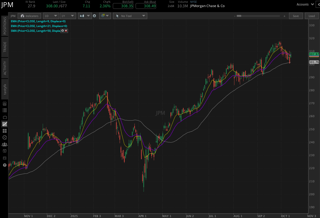This screenshot has height=218, width=320.
Task: Open chart settings gear icon
Action: click(x=94, y=16)
